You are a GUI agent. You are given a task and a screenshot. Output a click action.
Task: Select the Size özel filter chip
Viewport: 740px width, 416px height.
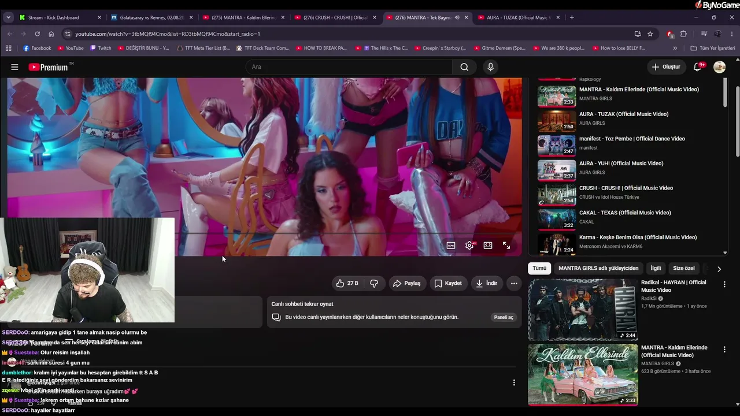[x=684, y=268]
